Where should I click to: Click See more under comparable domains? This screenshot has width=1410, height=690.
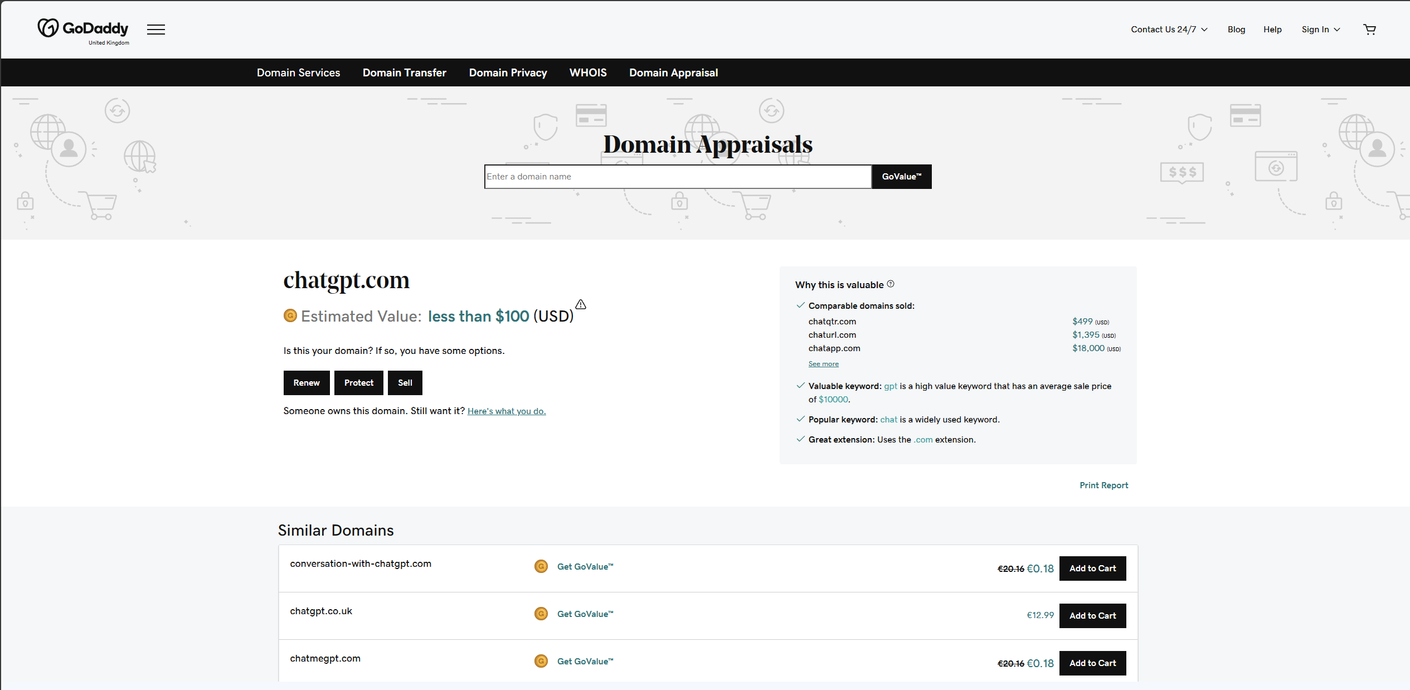point(824,364)
